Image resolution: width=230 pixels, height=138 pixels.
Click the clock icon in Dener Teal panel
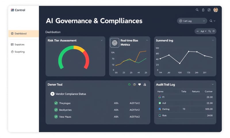point(134,85)
